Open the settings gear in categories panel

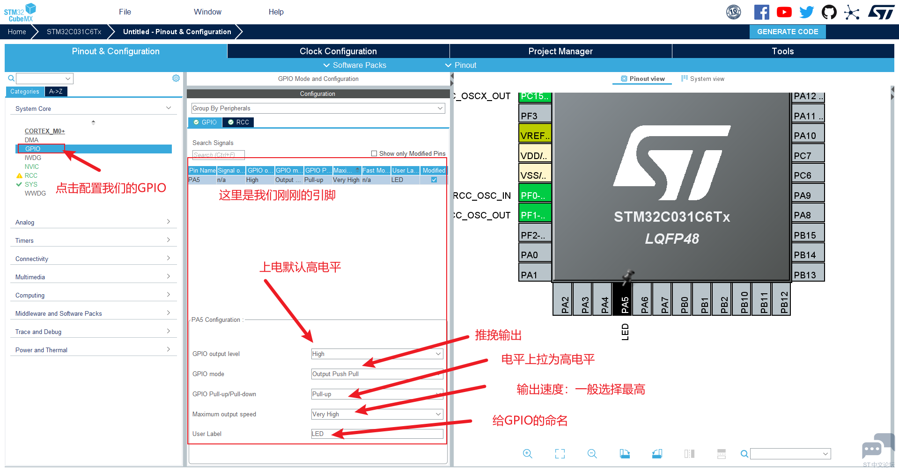[x=176, y=78]
